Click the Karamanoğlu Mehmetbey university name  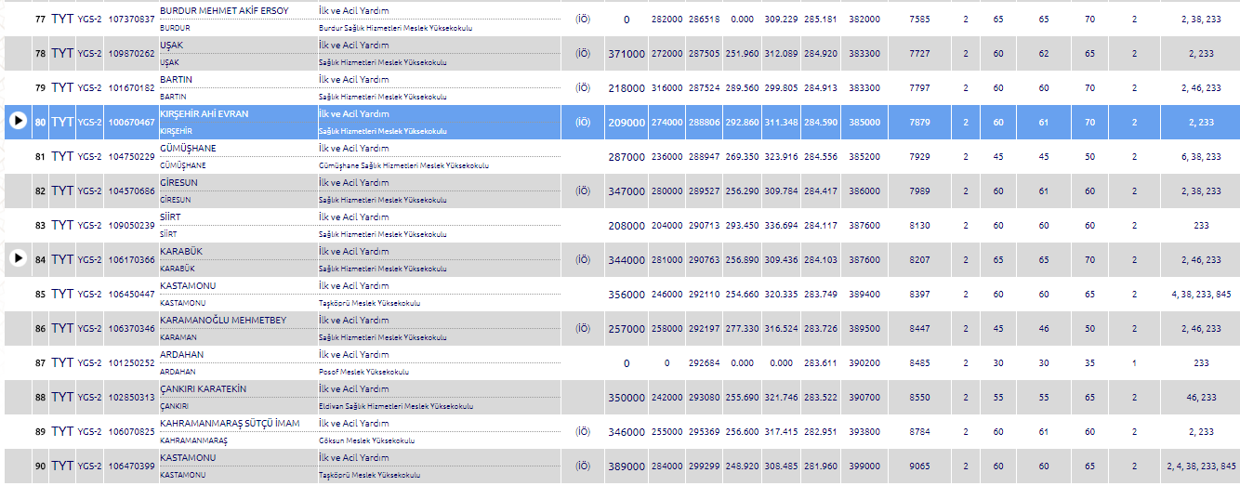click(223, 320)
